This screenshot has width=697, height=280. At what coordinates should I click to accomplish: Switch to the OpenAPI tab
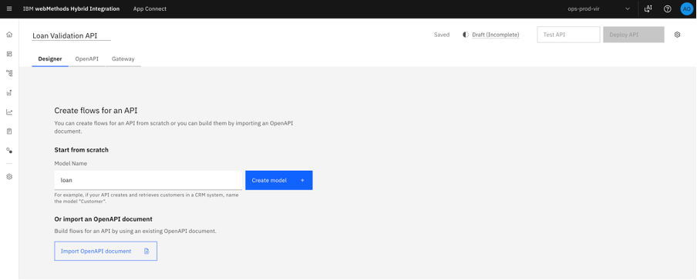(86, 58)
